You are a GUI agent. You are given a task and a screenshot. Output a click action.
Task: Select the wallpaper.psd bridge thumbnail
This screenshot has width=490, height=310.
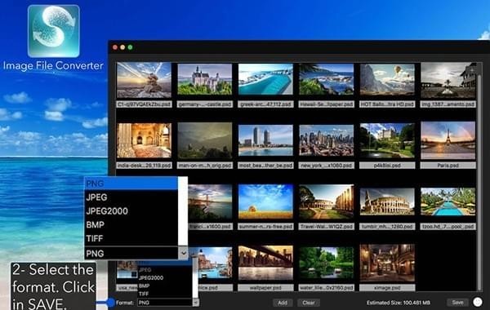point(265,263)
